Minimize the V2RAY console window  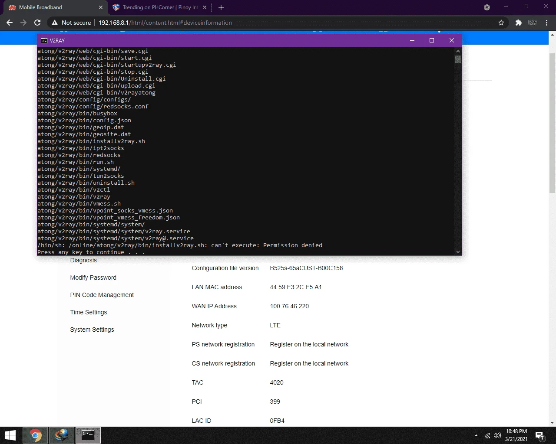coord(412,40)
